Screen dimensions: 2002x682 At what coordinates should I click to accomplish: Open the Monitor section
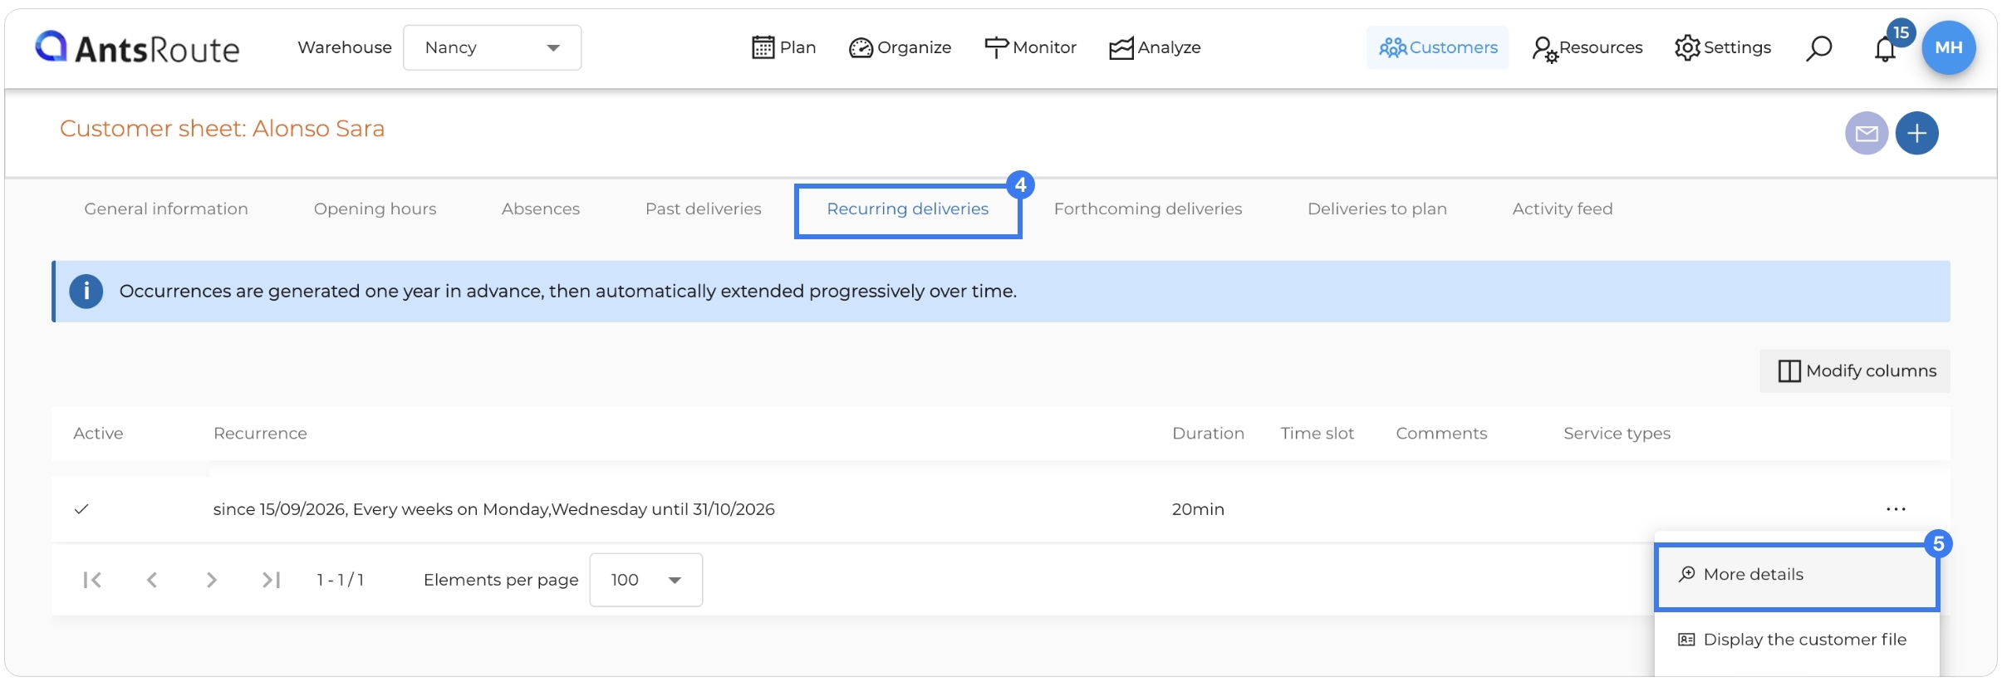[x=1030, y=47]
